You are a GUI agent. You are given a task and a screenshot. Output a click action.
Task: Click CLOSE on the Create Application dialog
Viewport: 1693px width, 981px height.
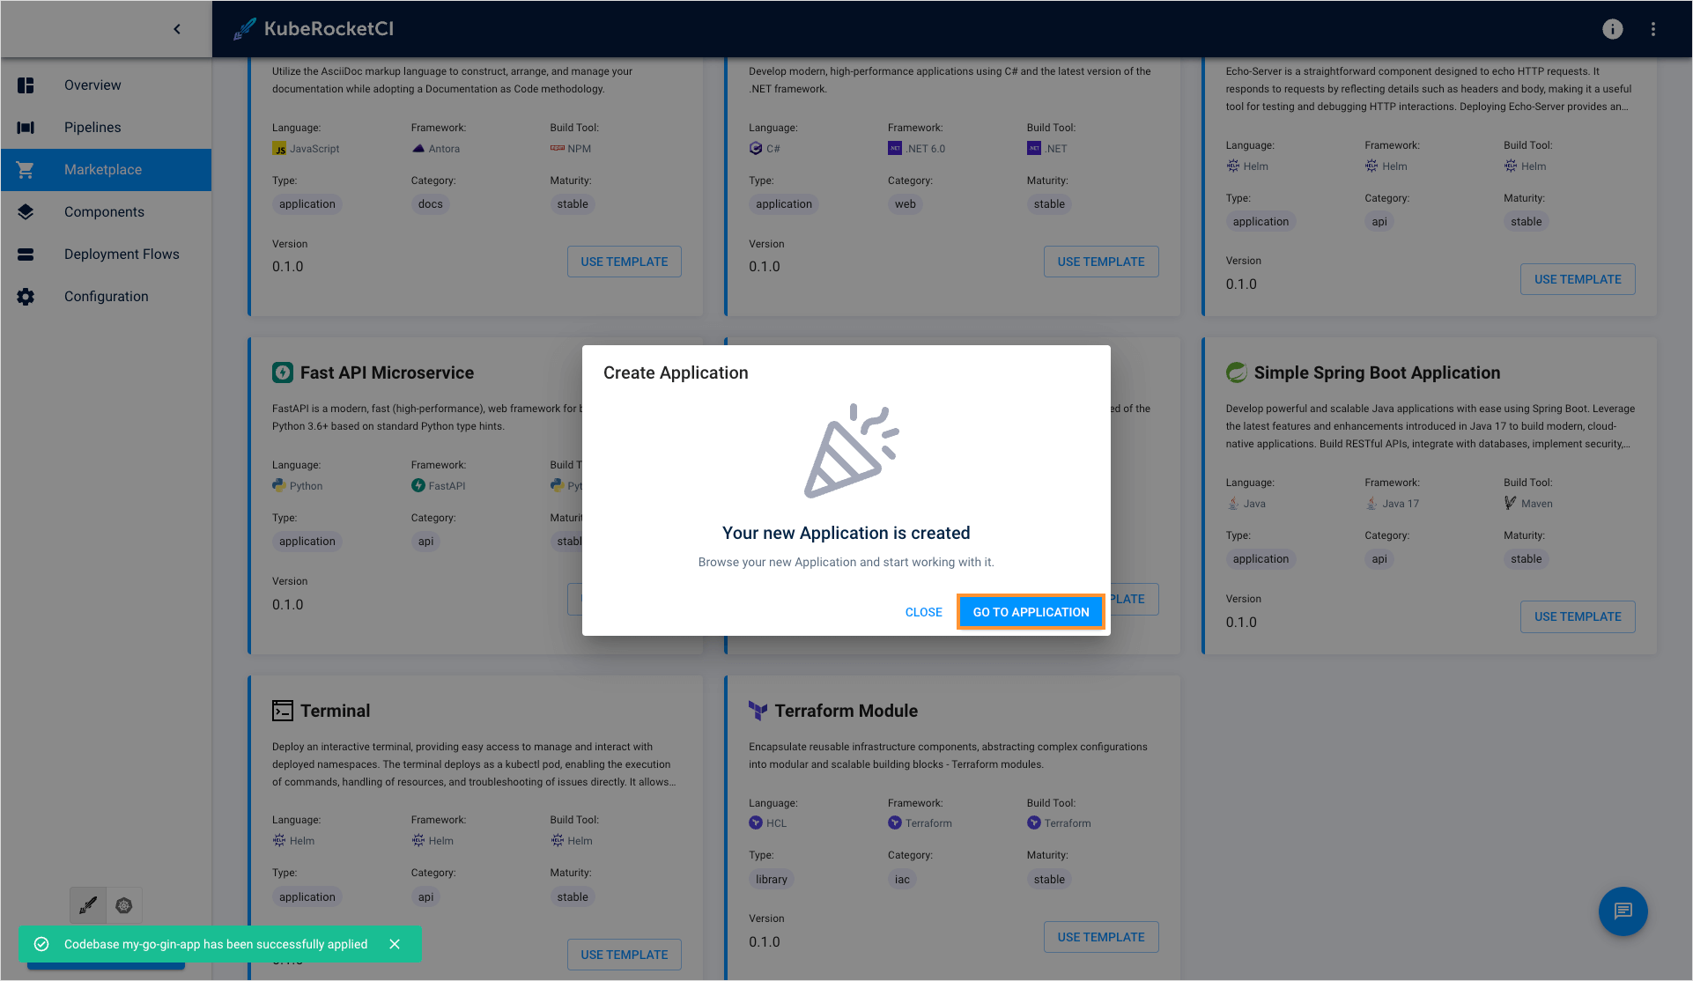pos(922,609)
